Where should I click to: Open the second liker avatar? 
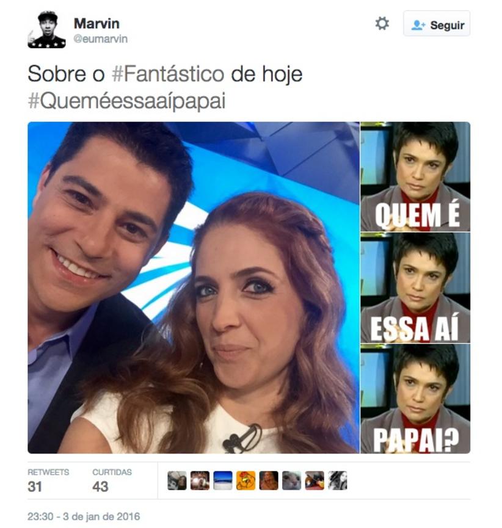200,480
